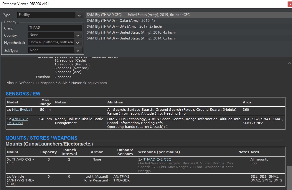Choose SAM Bty (THAAD) United States 2014

coord(131,38)
